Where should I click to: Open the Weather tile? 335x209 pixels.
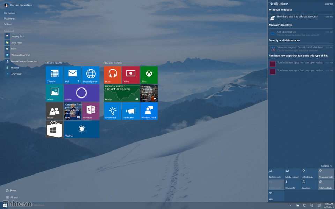point(82,129)
